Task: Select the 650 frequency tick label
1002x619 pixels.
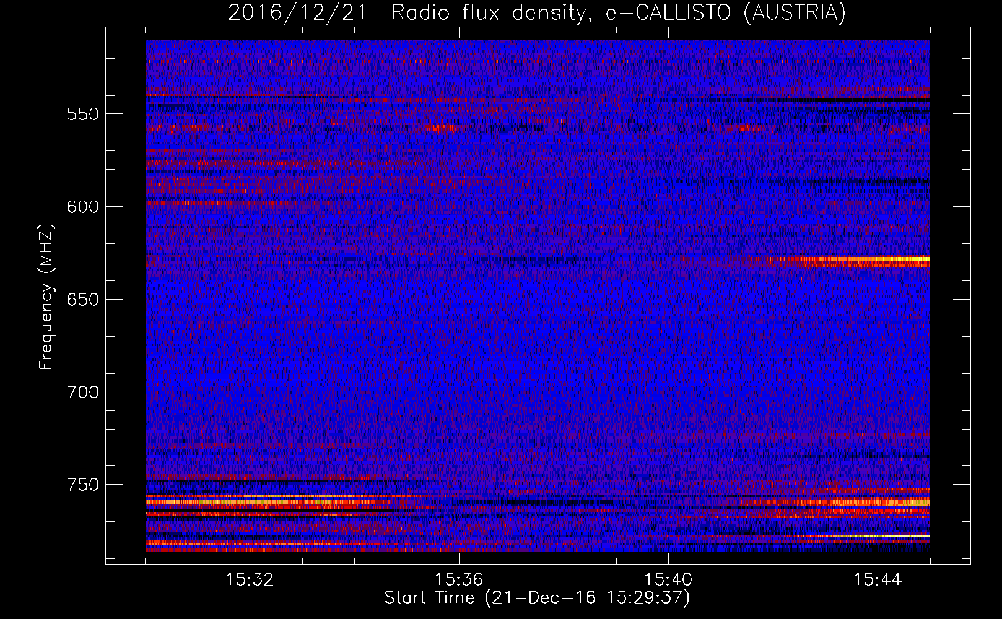Action: [x=83, y=300]
